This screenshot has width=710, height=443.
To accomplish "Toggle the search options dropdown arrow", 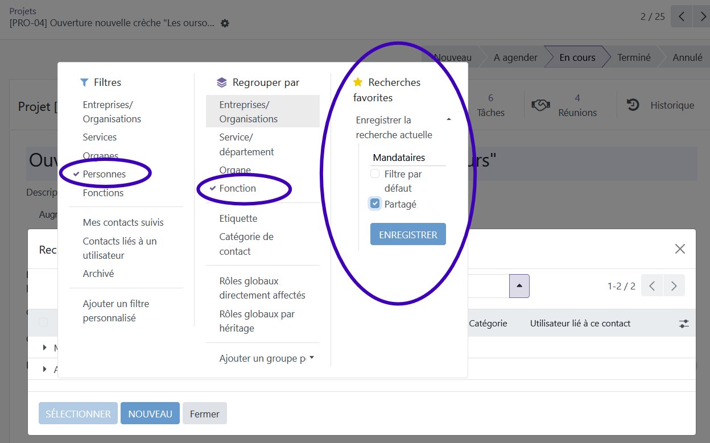I will (519, 285).
